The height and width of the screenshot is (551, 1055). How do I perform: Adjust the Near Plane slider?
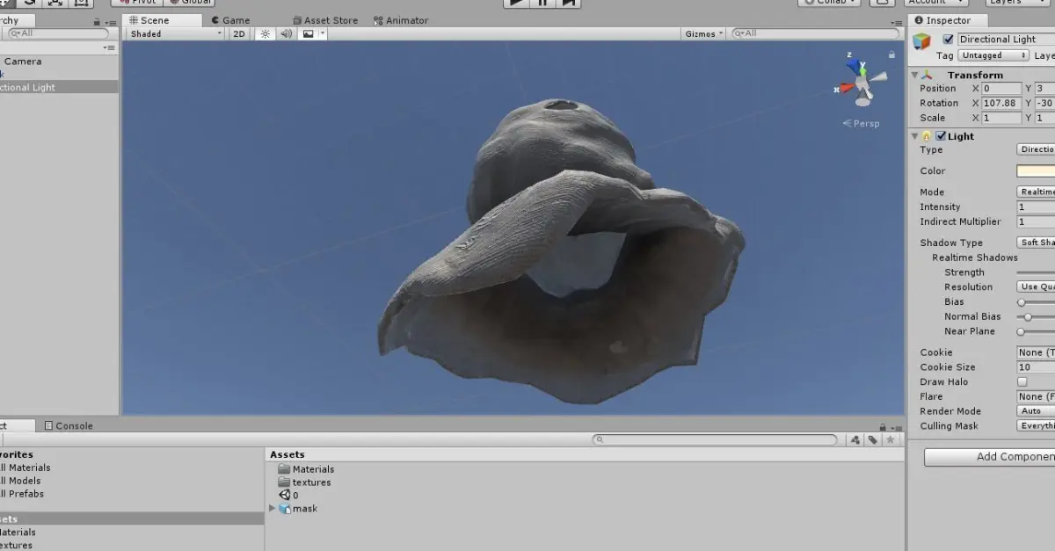(1021, 331)
